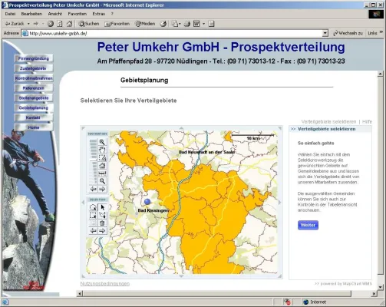
Task: Delete selection with trash icon
Action: [x=102, y=223]
